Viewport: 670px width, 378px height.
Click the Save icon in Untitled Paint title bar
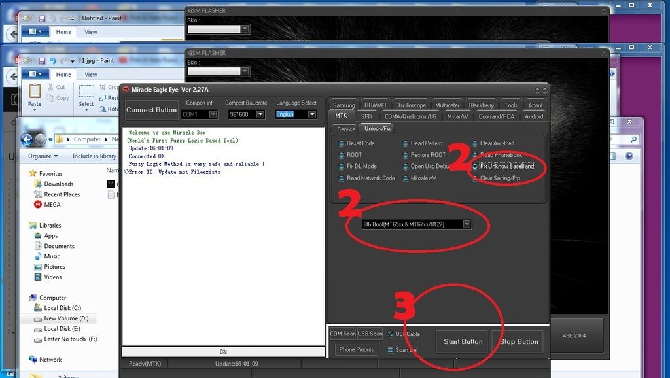click(x=41, y=18)
